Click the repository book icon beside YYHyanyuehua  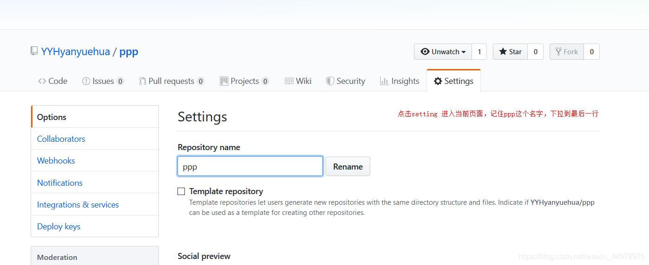34,51
